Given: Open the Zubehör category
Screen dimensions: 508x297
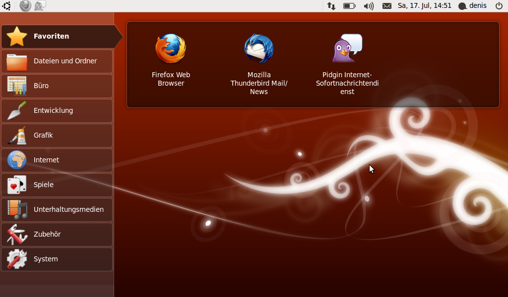Looking at the screenshot, I should click(x=57, y=234).
